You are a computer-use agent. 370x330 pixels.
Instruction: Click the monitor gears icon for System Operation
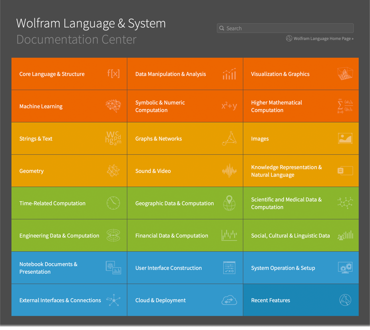pyautogui.click(x=345, y=268)
